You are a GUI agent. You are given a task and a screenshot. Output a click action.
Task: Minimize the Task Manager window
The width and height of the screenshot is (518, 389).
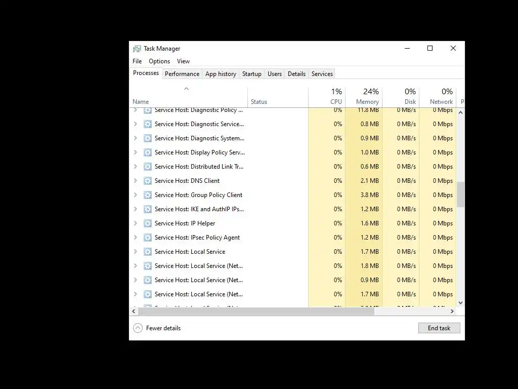[x=407, y=48]
